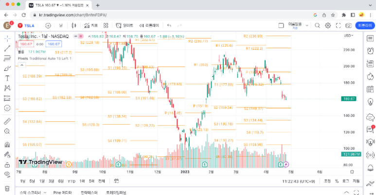Open the watchlist panel icon in right sidebar
The image size is (376, 195).
tap(370, 38)
